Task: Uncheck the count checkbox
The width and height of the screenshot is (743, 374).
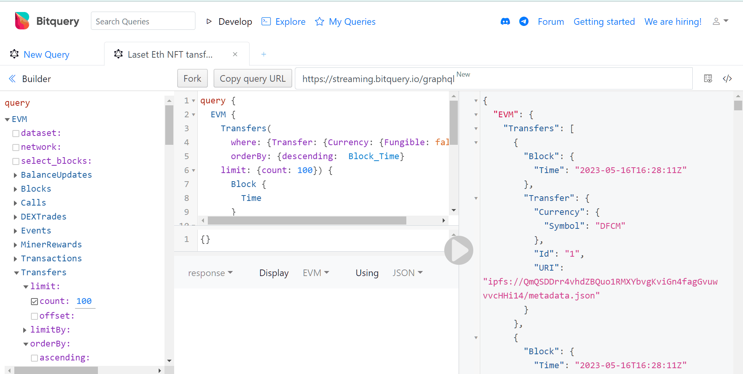Action: coord(34,302)
